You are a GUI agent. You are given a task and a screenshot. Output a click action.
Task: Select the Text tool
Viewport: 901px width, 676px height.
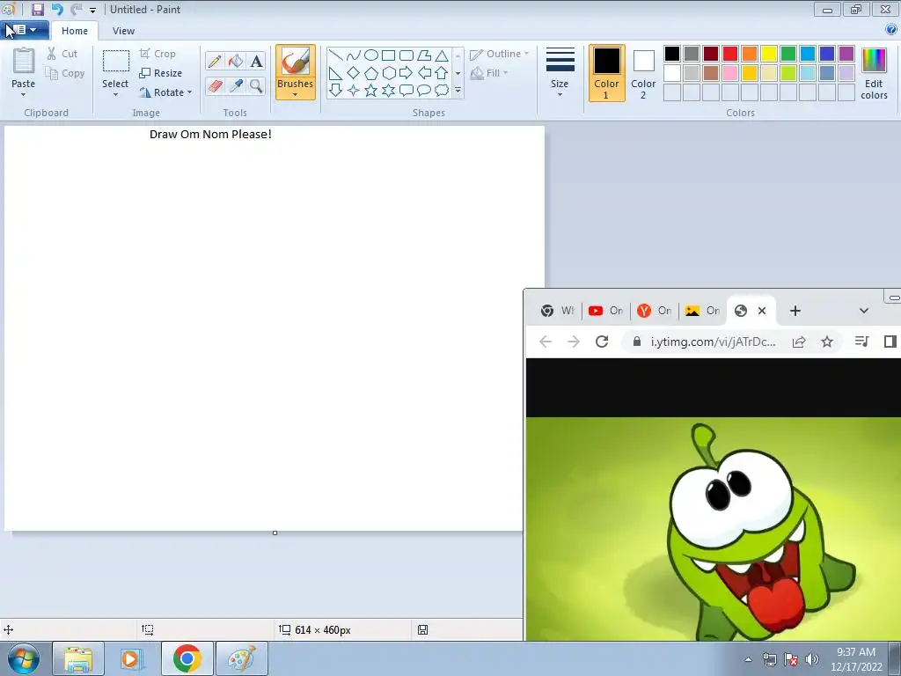(256, 61)
